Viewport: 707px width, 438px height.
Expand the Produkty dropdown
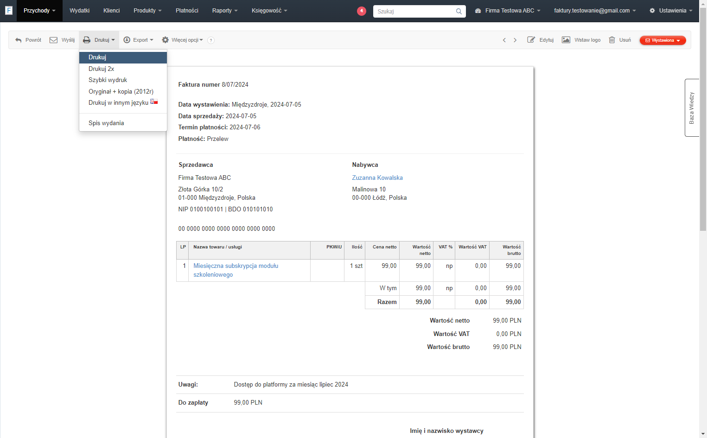pyautogui.click(x=147, y=11)
